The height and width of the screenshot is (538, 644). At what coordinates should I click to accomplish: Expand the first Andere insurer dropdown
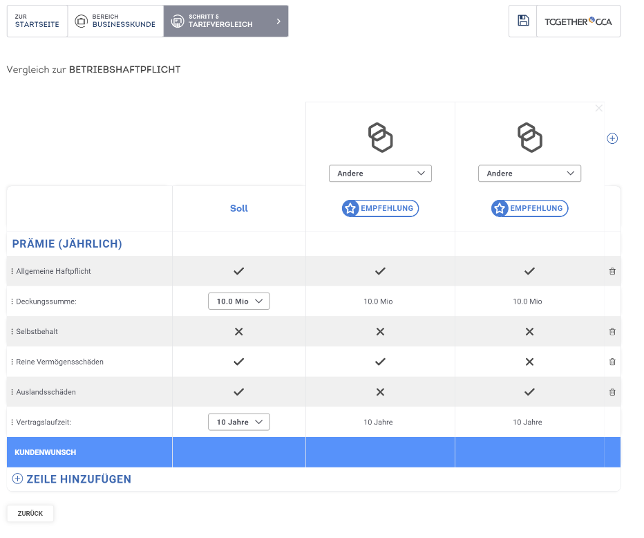(x=380, y=174)
